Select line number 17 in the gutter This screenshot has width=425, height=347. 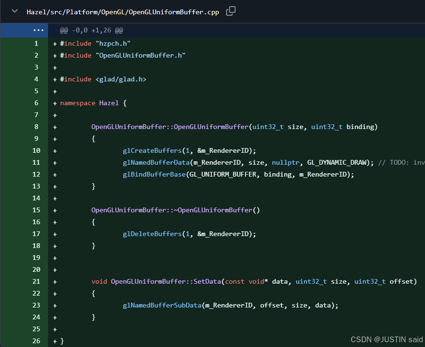[x=36, y=234]
